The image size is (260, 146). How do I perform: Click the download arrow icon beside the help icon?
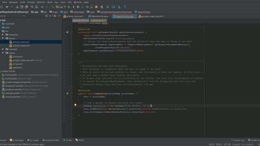[x=119, y=7]
